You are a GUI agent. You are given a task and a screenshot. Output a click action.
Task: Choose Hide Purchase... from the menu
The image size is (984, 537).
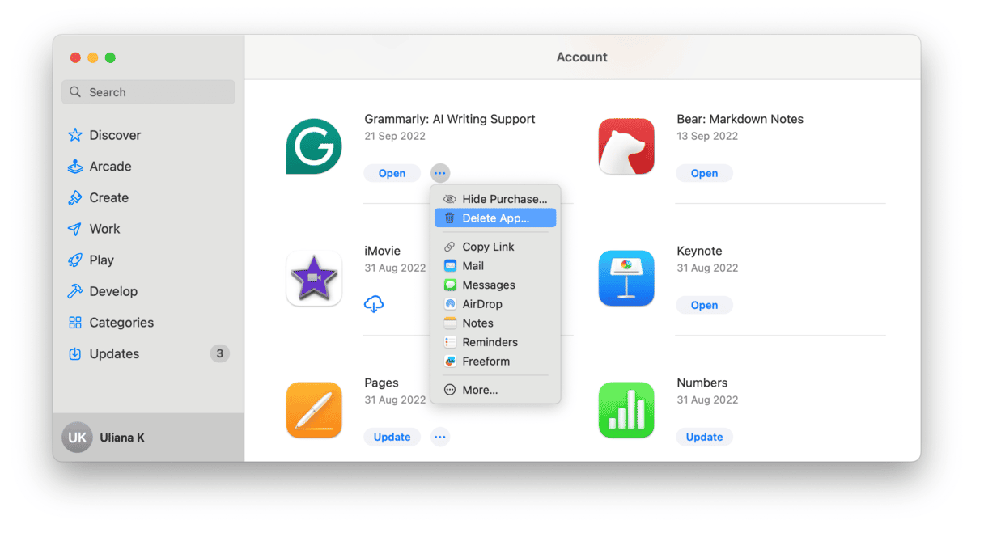(x=495, y=199)
